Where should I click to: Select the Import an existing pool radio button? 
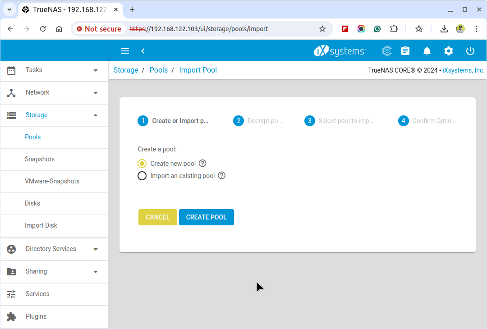[x=142, y=176]
